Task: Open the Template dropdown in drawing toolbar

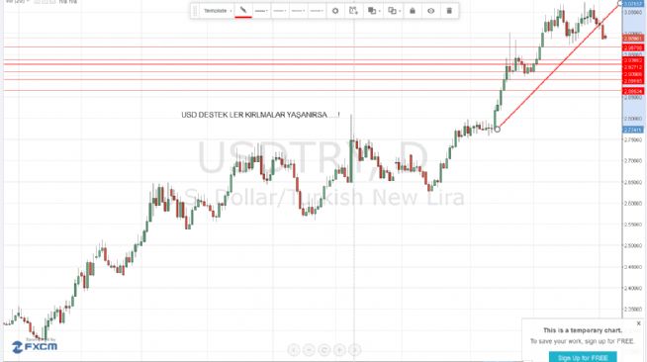Action: [x=218, y=11]
